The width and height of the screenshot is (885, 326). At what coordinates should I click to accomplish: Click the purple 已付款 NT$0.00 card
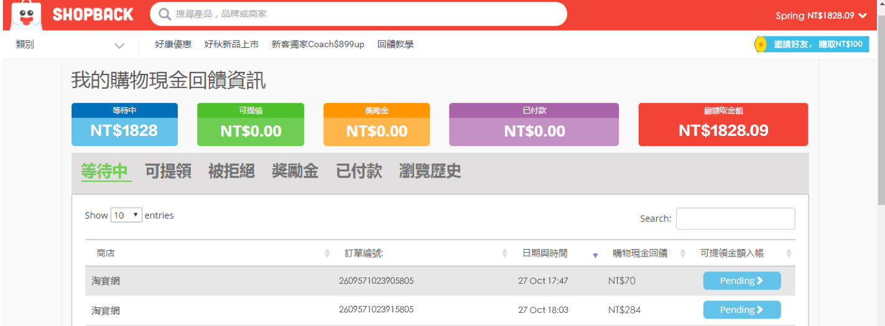tap(534, 124)
